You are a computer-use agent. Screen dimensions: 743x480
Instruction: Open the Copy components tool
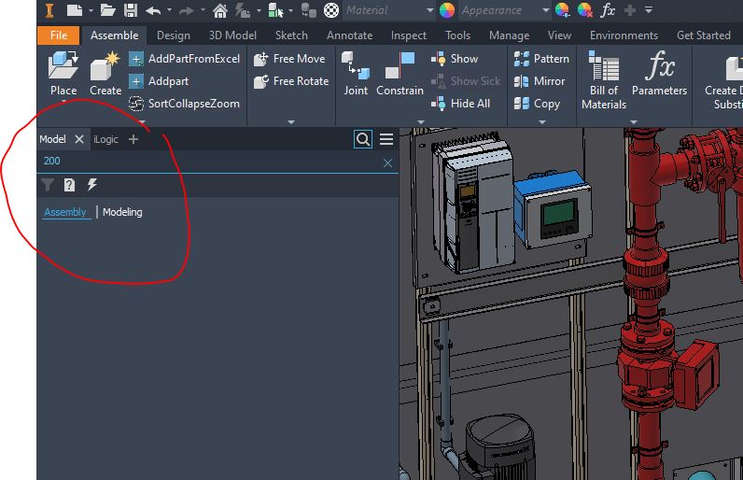point(537,104)
